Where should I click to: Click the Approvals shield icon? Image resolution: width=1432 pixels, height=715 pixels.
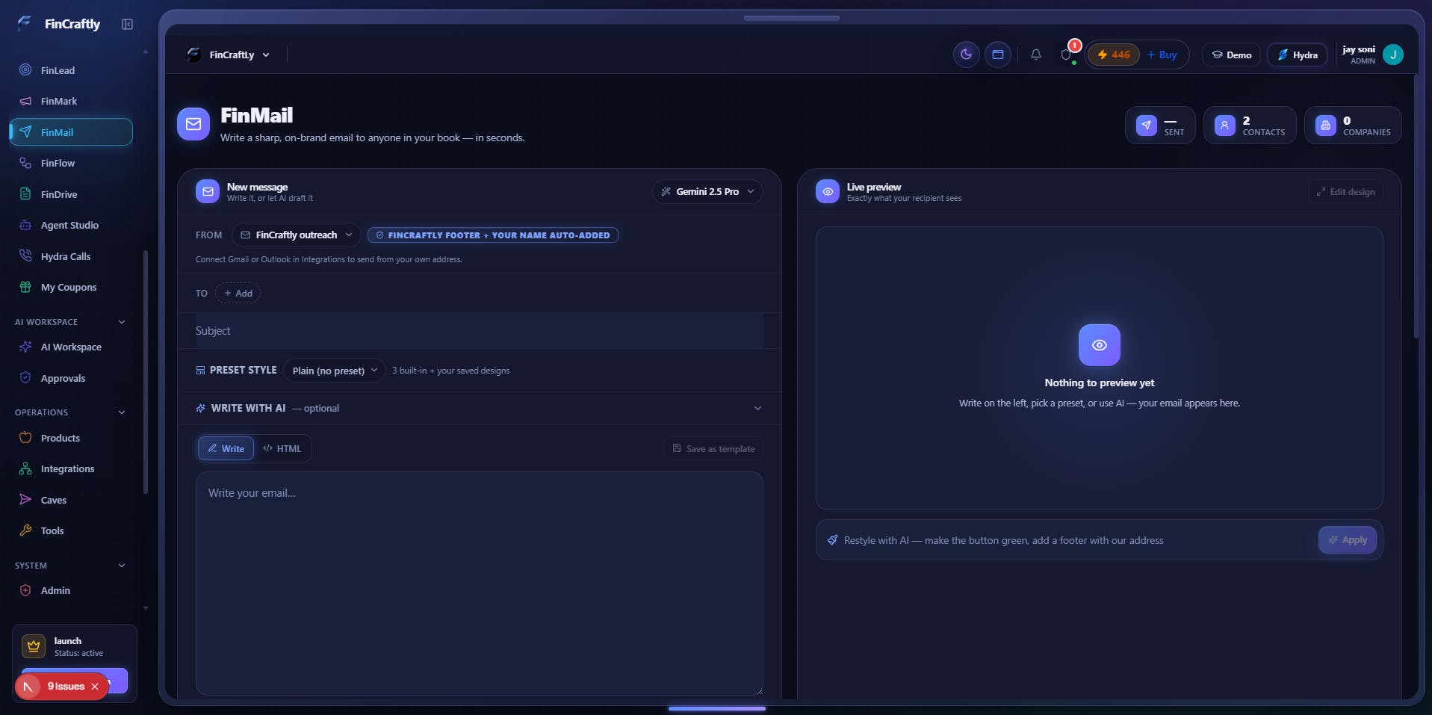[x=25, y=378]
